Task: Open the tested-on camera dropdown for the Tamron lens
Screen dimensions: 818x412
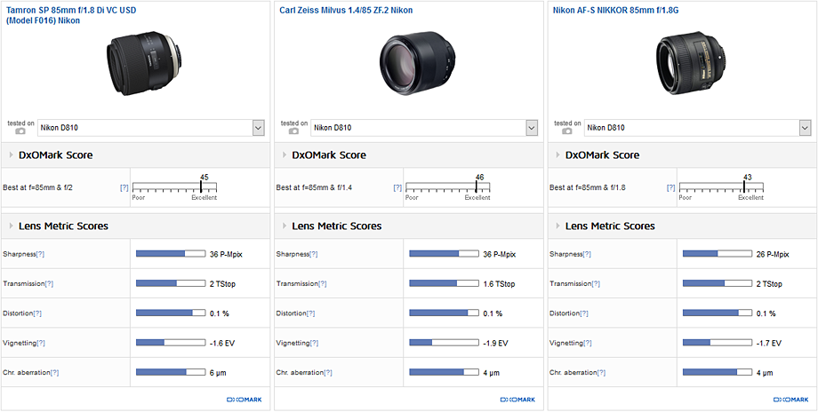Action: (151, 128)
